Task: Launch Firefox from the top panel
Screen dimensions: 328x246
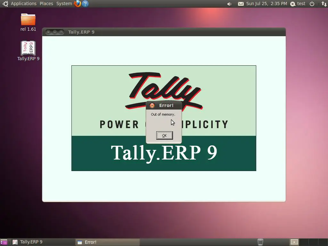Action: click(78, 4)
